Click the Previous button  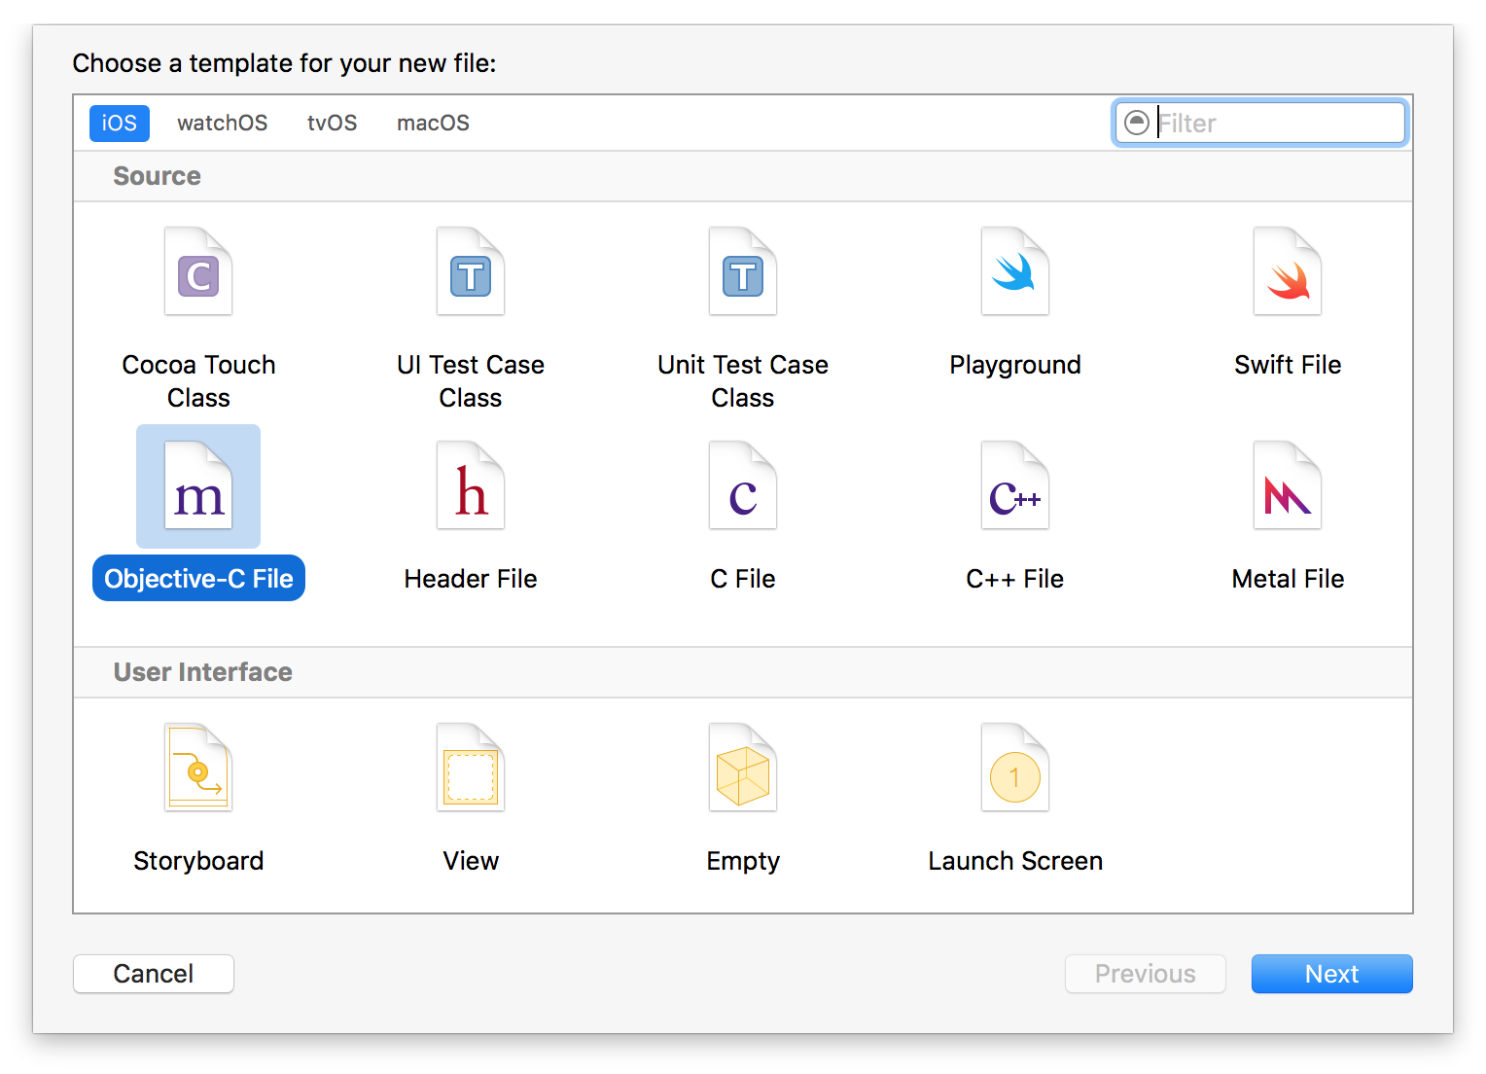[1146, 974]
